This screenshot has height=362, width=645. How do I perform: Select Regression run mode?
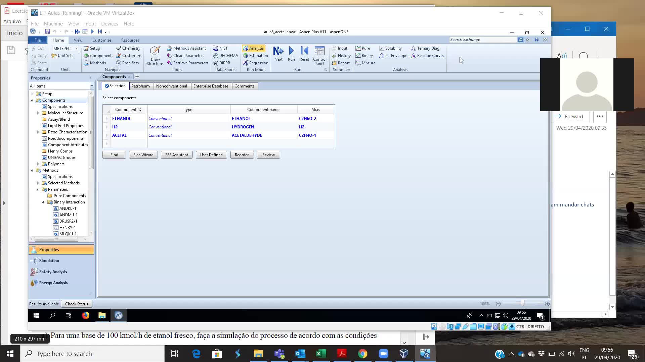coord(255,63)
